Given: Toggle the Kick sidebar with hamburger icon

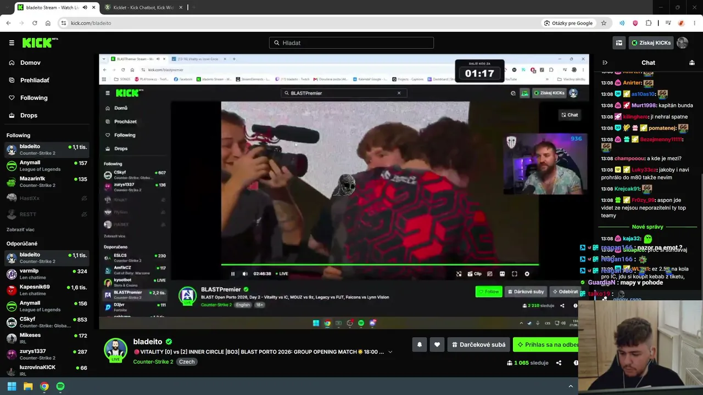Looking at the screenshot, I should 12,43.
